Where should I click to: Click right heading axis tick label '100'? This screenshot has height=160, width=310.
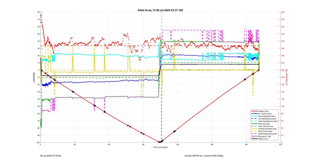click(283, 106)
